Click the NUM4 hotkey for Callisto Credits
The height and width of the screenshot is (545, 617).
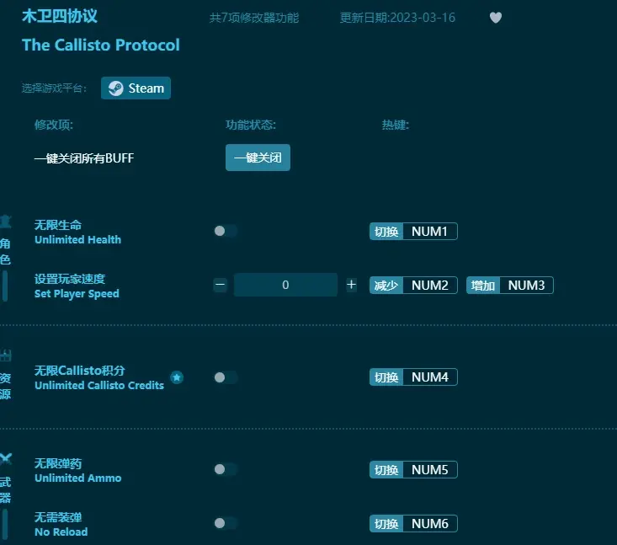pos(429,377)
